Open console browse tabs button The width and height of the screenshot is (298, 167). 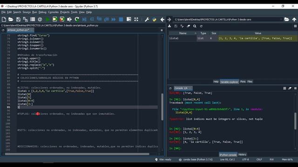click(x=170, y=88)
